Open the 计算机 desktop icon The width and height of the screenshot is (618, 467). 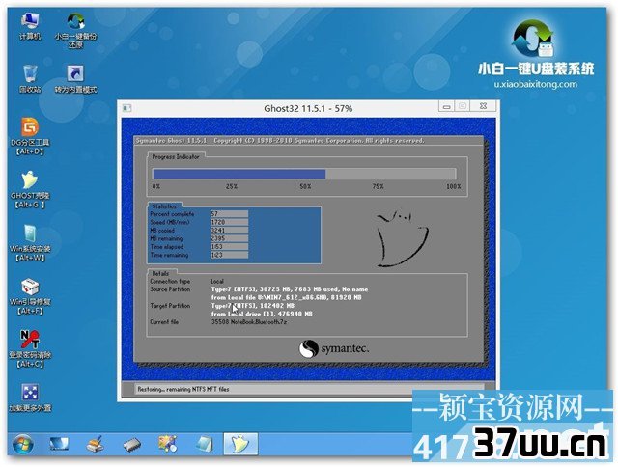pos(30,26)
